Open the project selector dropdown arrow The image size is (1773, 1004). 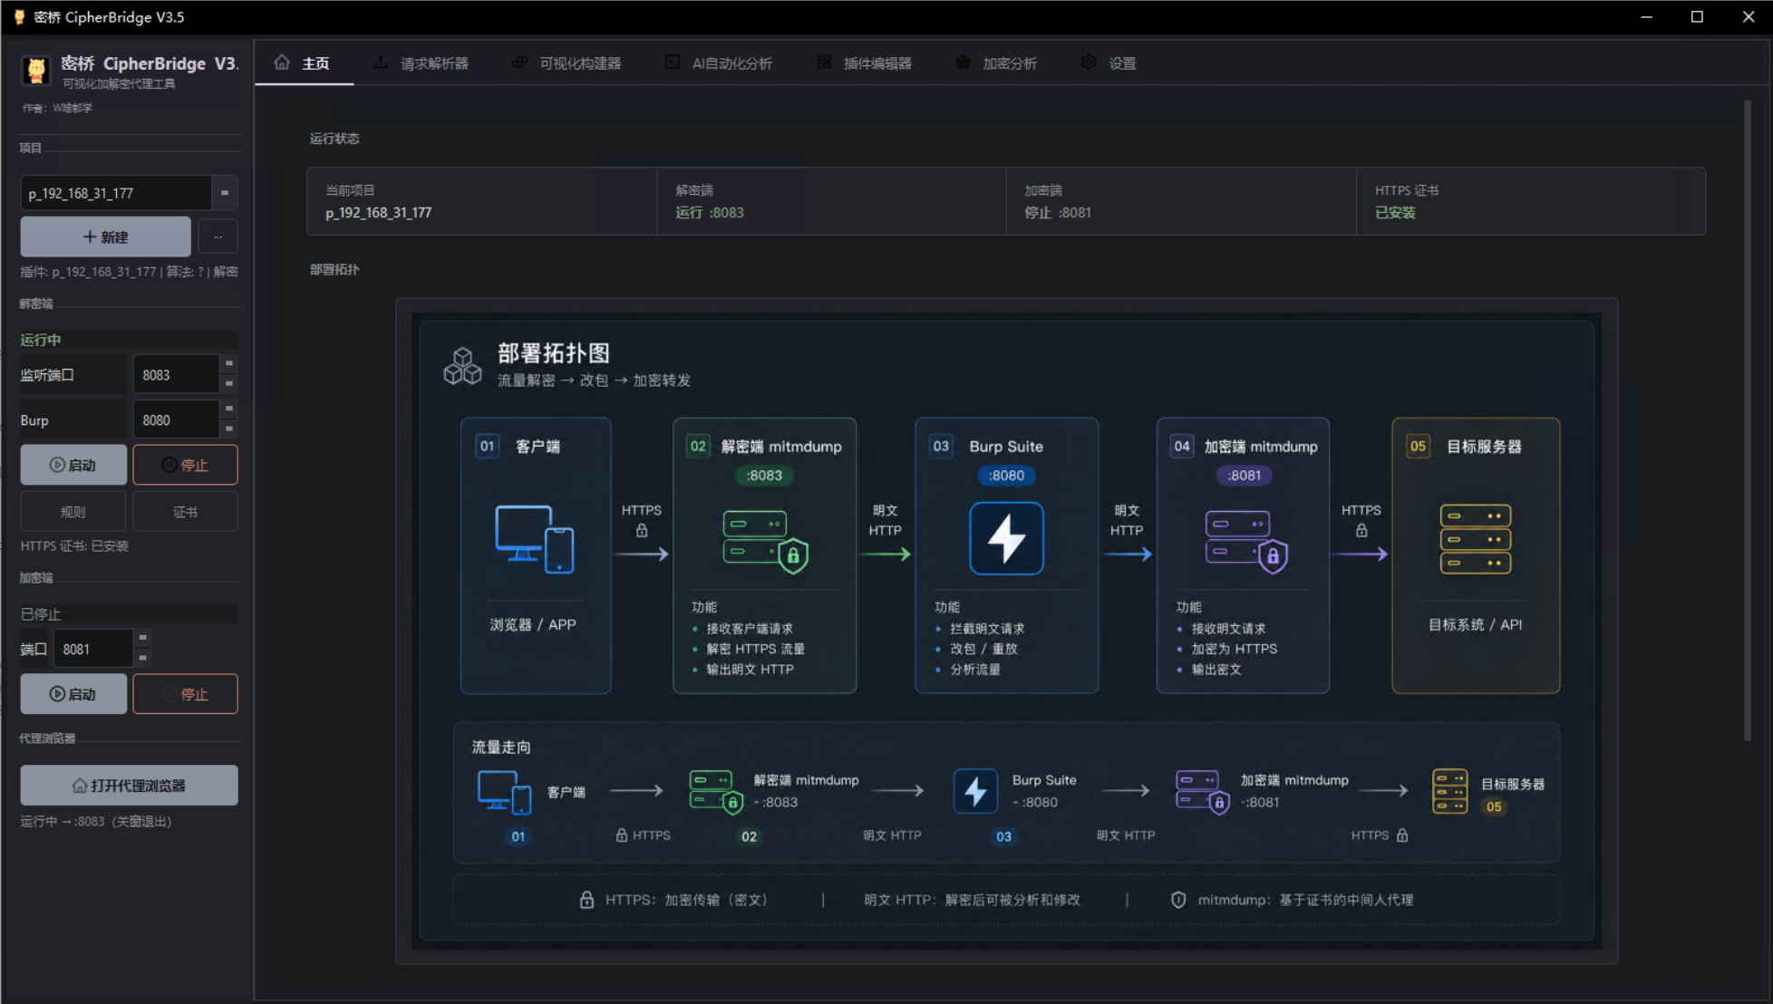225,193
